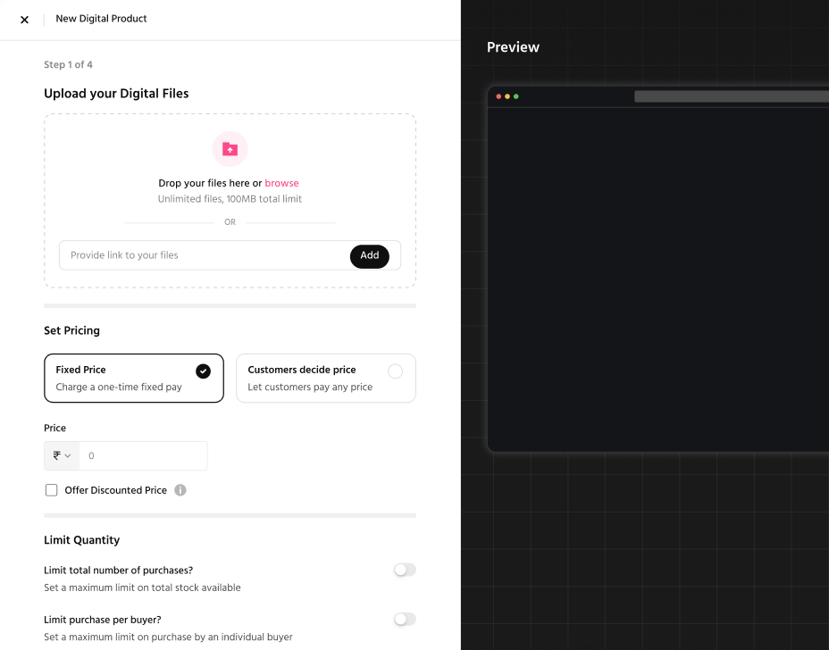Open the info icon beside Offer Discounted Price
Viewport: 829px width, 650px height.
180,490
